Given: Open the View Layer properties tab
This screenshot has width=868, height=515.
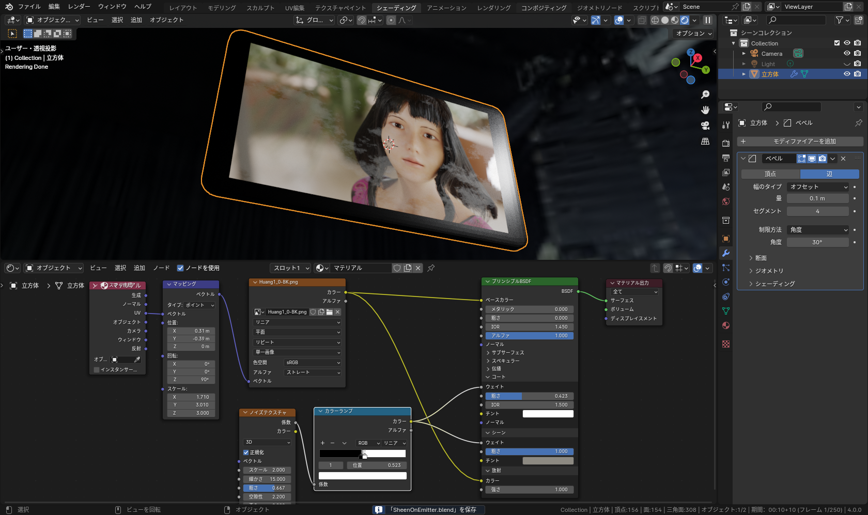Looking at the screenshot, I should coord(726,172).
